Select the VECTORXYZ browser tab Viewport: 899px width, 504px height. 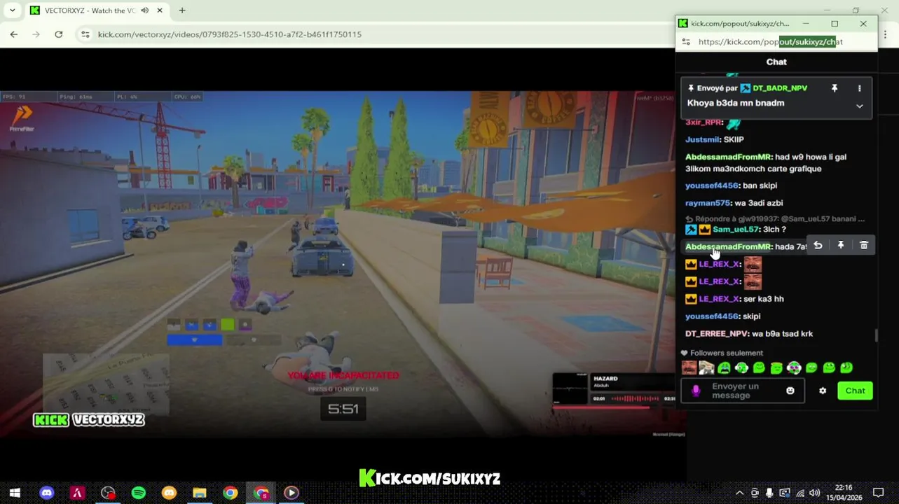point(97,10)
